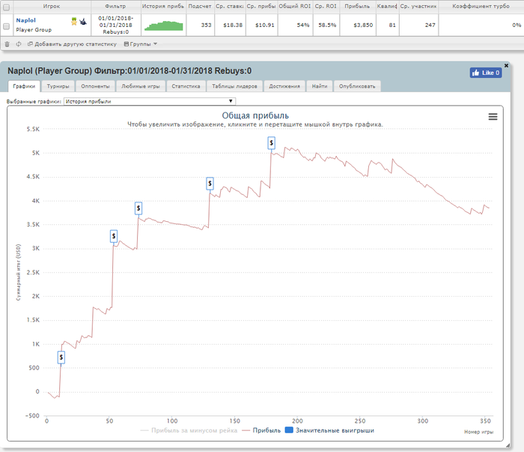Switch to the Достижения tab

pos(284,86)
